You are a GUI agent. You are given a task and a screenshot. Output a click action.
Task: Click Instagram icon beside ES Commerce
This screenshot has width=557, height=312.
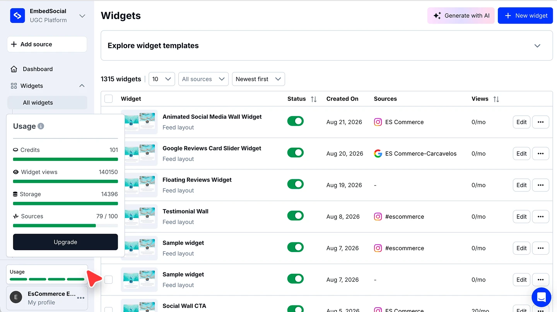(378, 122)
